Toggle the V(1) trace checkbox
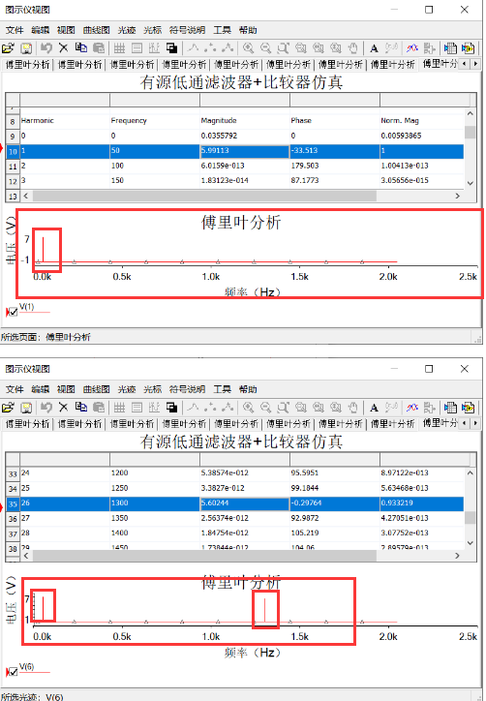Viewport: 486px width, 701px height. 14,312
